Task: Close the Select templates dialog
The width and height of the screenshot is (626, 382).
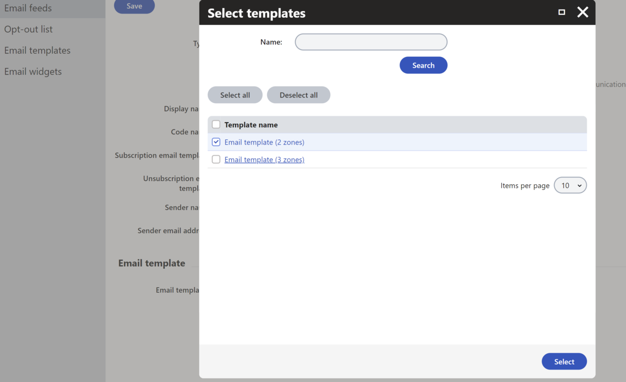Action: click(x=583, y=12)
